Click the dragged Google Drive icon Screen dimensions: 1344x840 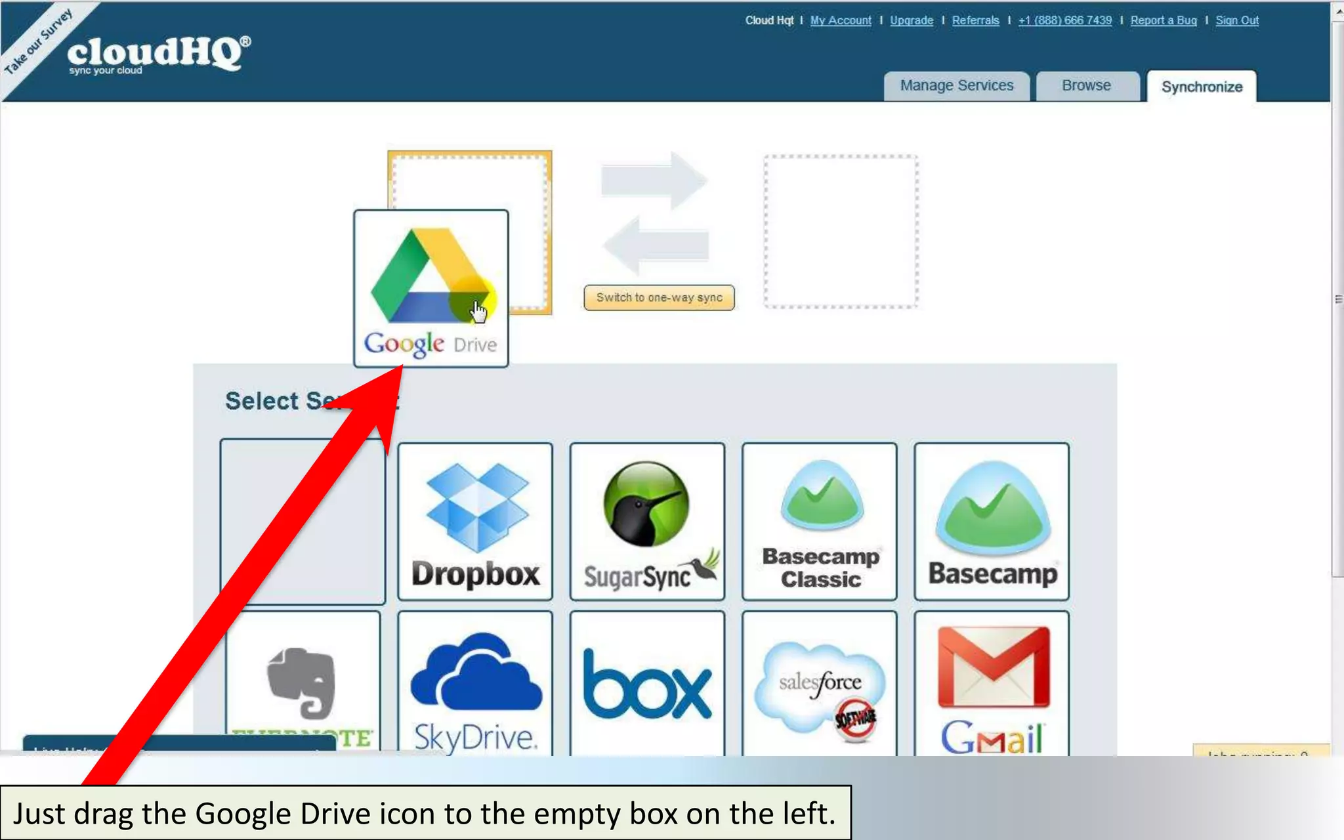(x=431, y=289)
